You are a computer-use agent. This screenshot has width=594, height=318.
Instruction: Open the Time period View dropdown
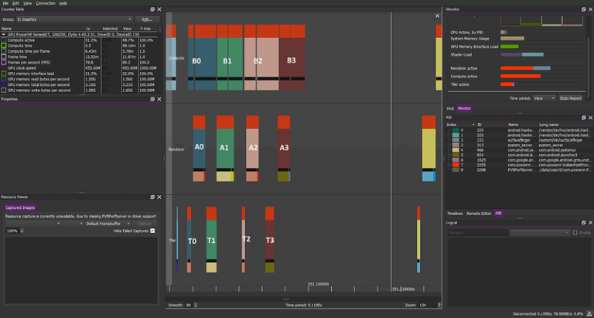(x=544, y=98)
